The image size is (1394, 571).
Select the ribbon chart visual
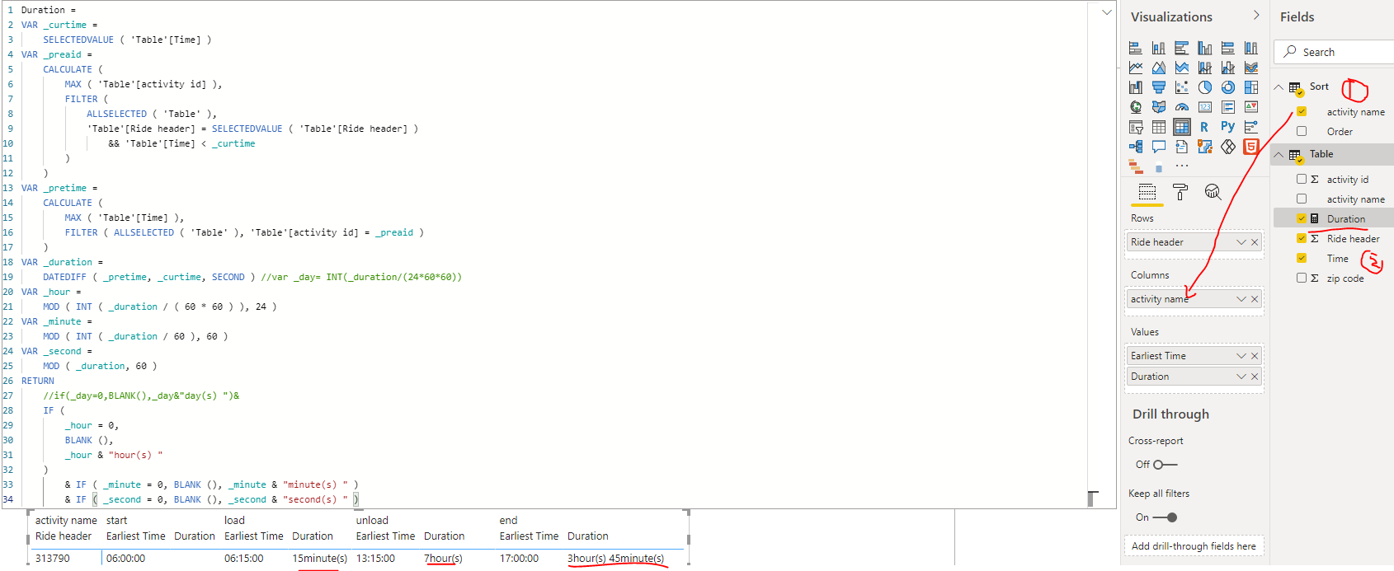click(1251, 68)
